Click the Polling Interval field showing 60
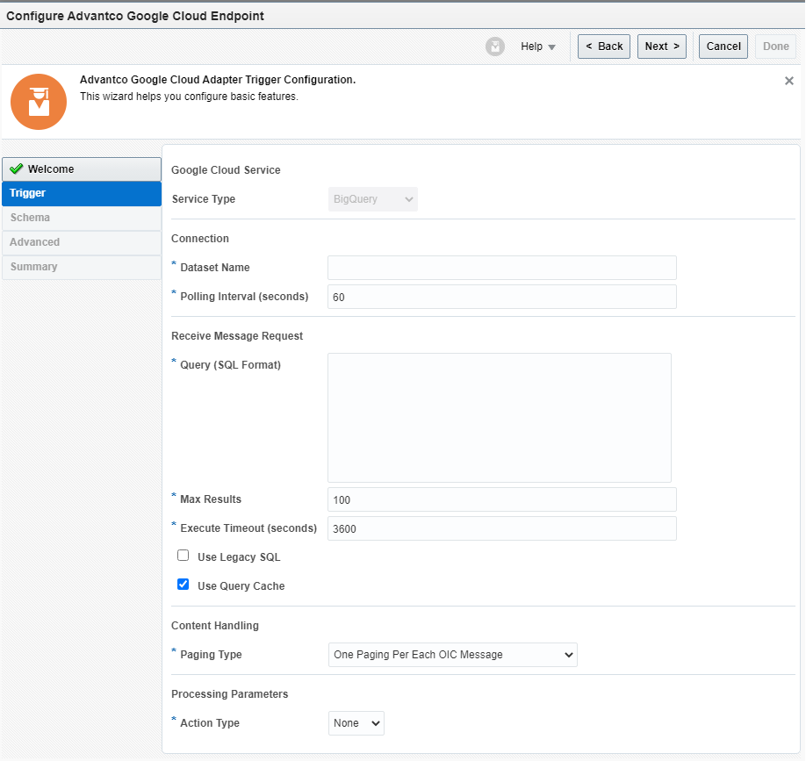806x761 pixels. [x=502, y=297]
